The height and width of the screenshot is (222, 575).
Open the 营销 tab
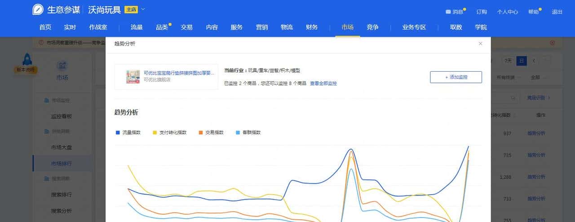(262, 27)
